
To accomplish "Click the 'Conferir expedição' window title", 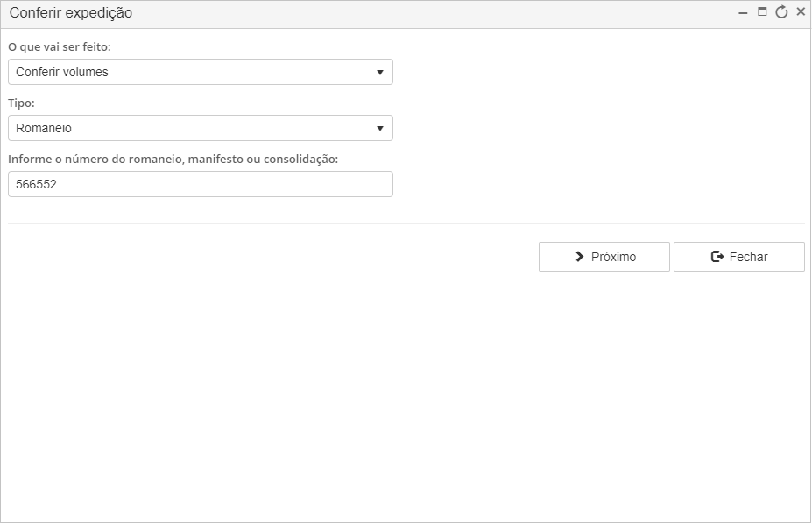I will pyautogui.click(x=71, y=12).
